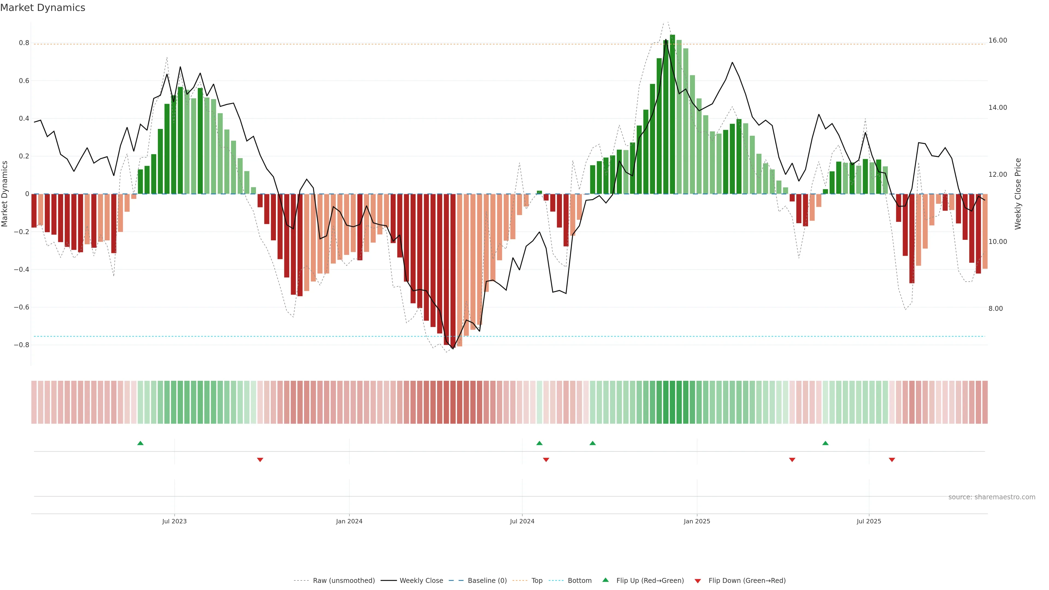The width and height of the screenshot is (1049, 590).
Task: Click the flip-down triangle just after Jul 2024
Action: (546, 460)
